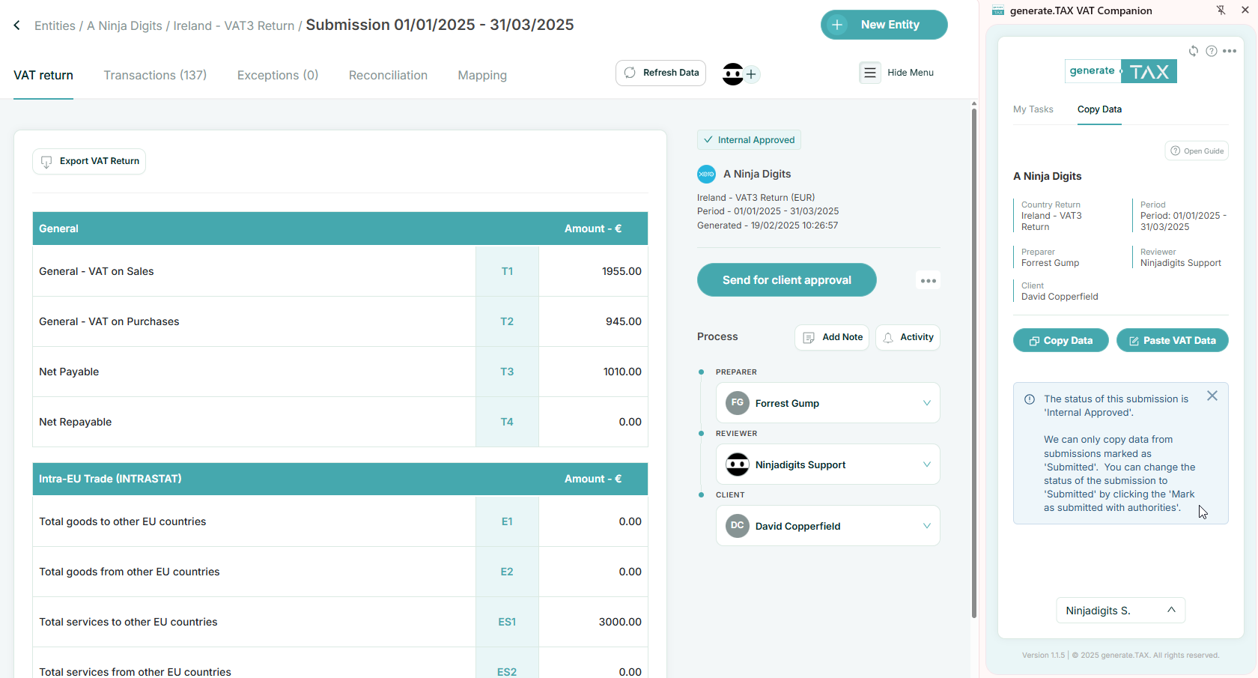
Task: Click Send for client approval button
Action: 786,280
